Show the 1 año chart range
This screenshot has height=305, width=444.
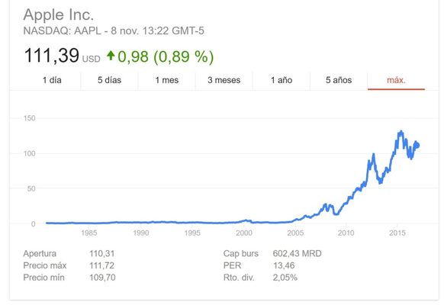click(x=282, y=80)
